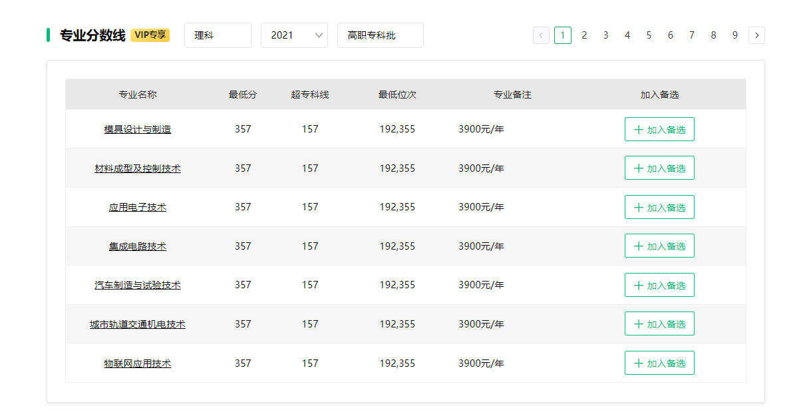Open the 集成电路技术 major link
The width and height of the screenshot is (805, 420).
[138, 246]
